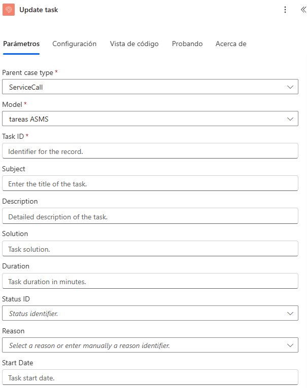
Task: Open the Model dropdown showing tareas ASMS
Action: point(150,119)
